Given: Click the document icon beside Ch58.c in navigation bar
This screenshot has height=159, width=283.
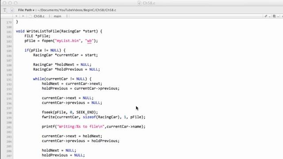Looking at the screenshot, I should (x=30, y=16).
